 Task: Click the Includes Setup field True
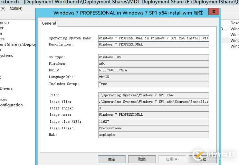point(153,84)
